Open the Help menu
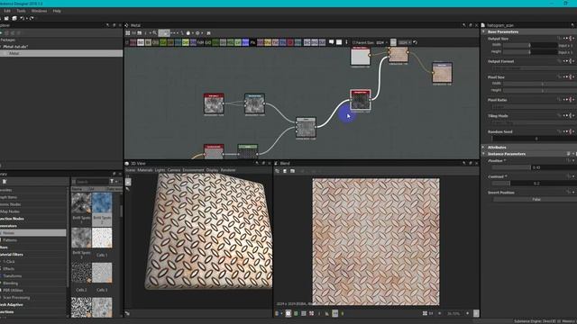The width and height of the screenshot is (577, 324). [x=57, y=11]
